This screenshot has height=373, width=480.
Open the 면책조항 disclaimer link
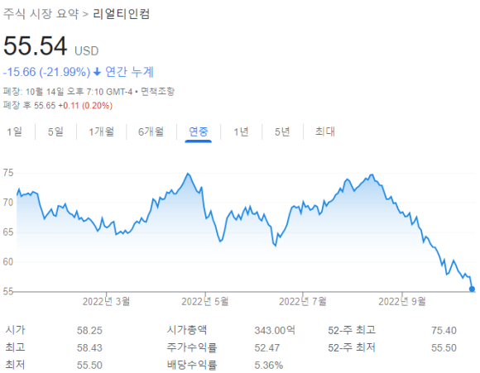(x=157, y=92)
